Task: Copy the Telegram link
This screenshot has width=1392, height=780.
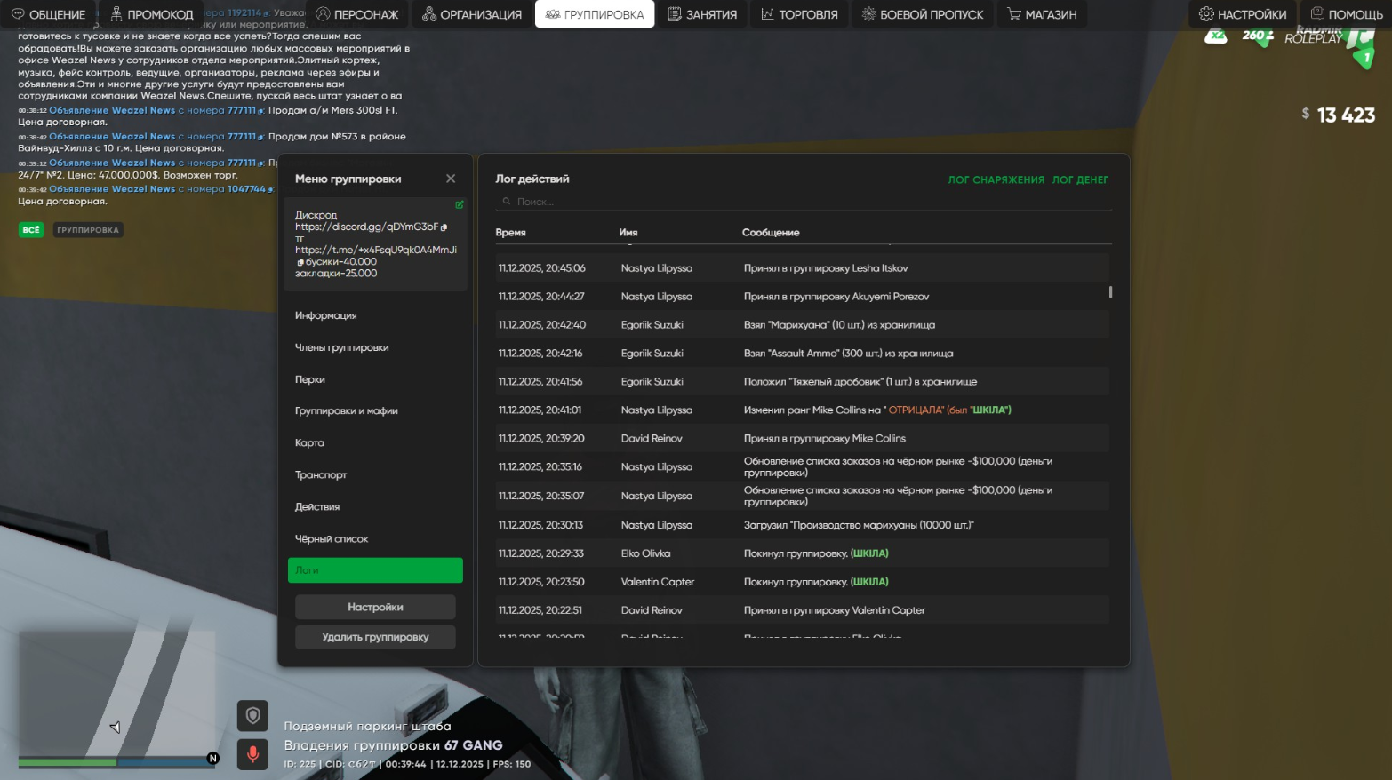Action: (300, 262)
